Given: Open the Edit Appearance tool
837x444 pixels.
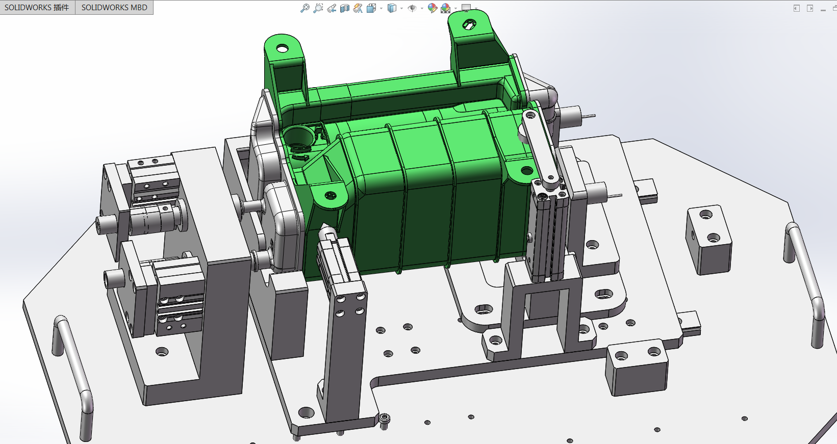Looking at the screenshot, I should (x=433, y=8).
